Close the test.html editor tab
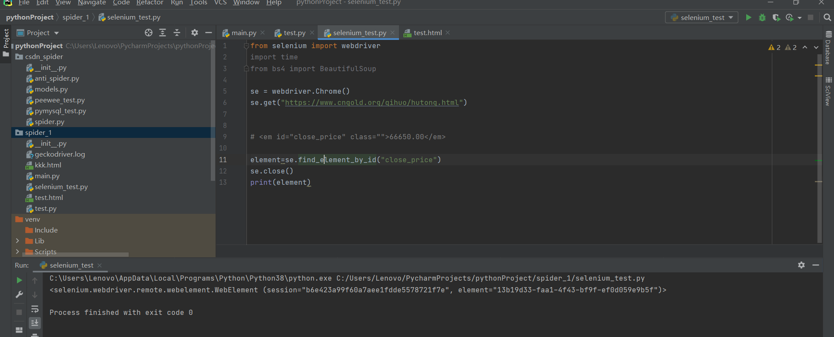 pos(448,33)
